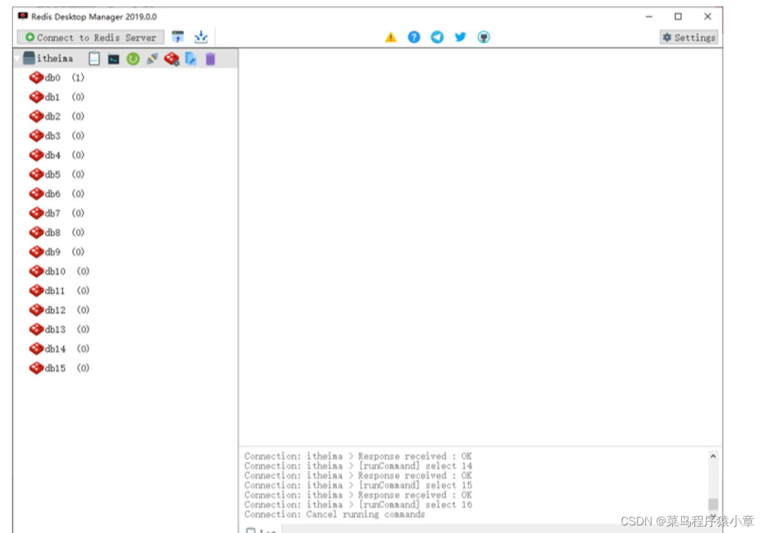Click the blue duplicate connection icon for itheima
This screenshot has width=764, height=533.
pos(191,59)
